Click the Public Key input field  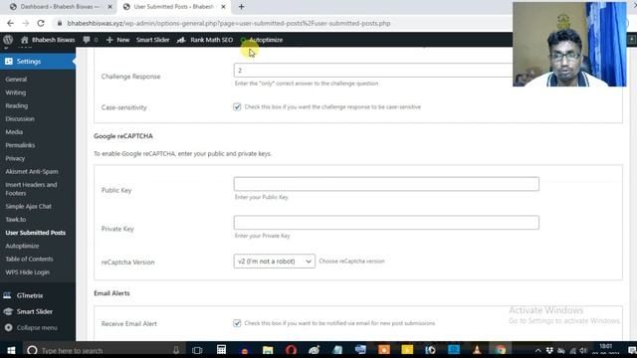pos(386,184)
